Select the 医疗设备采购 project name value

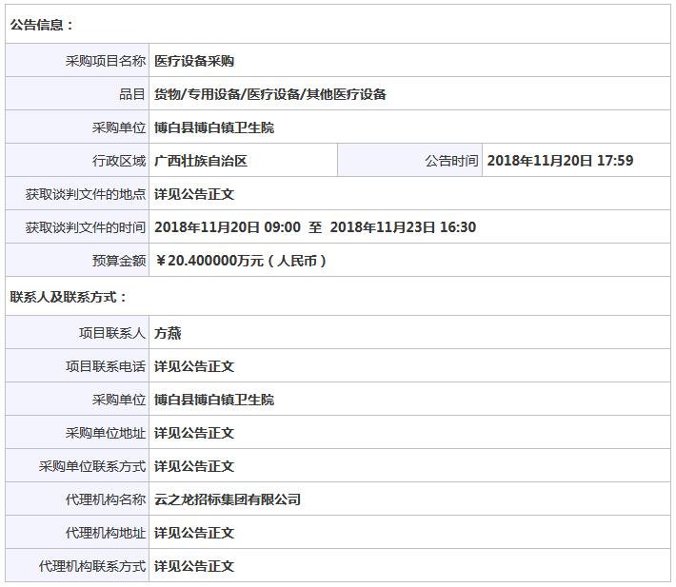(x=194, y=61)
